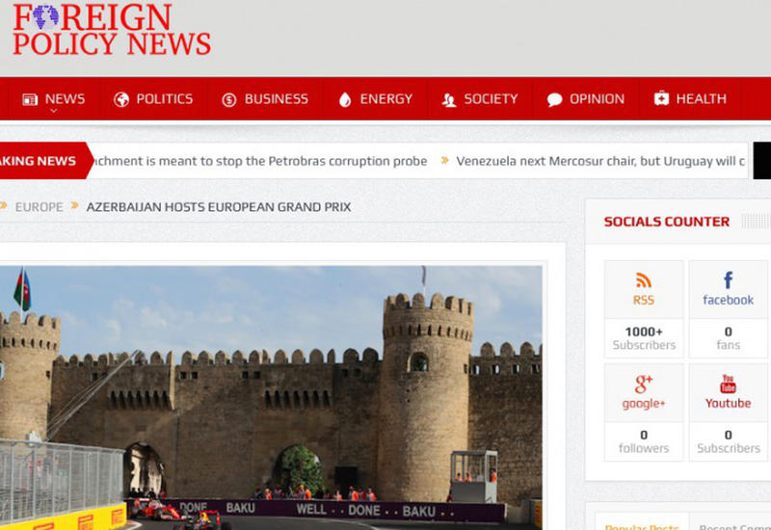The width and height of the screenshot is (771, 530).
Task: Expand the dropdown chevron under NEWS
Action: 54,112
